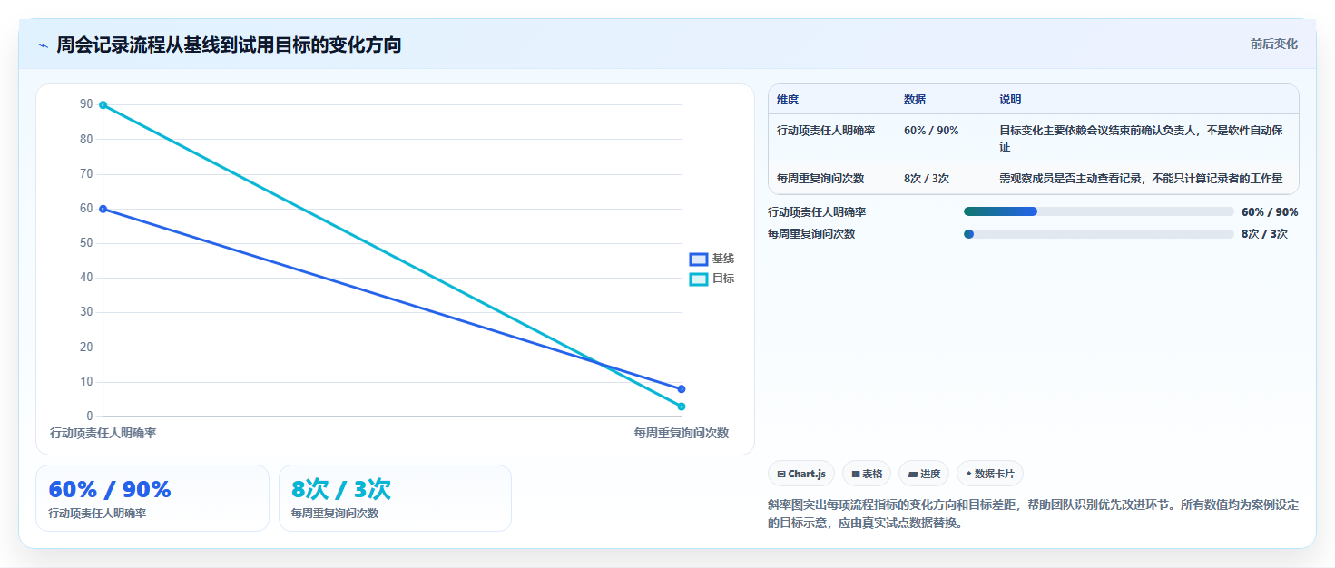Click y-axis tick label 90
Image resolution: width=1335 pixels, height=568 pixels.
[86, 105]
